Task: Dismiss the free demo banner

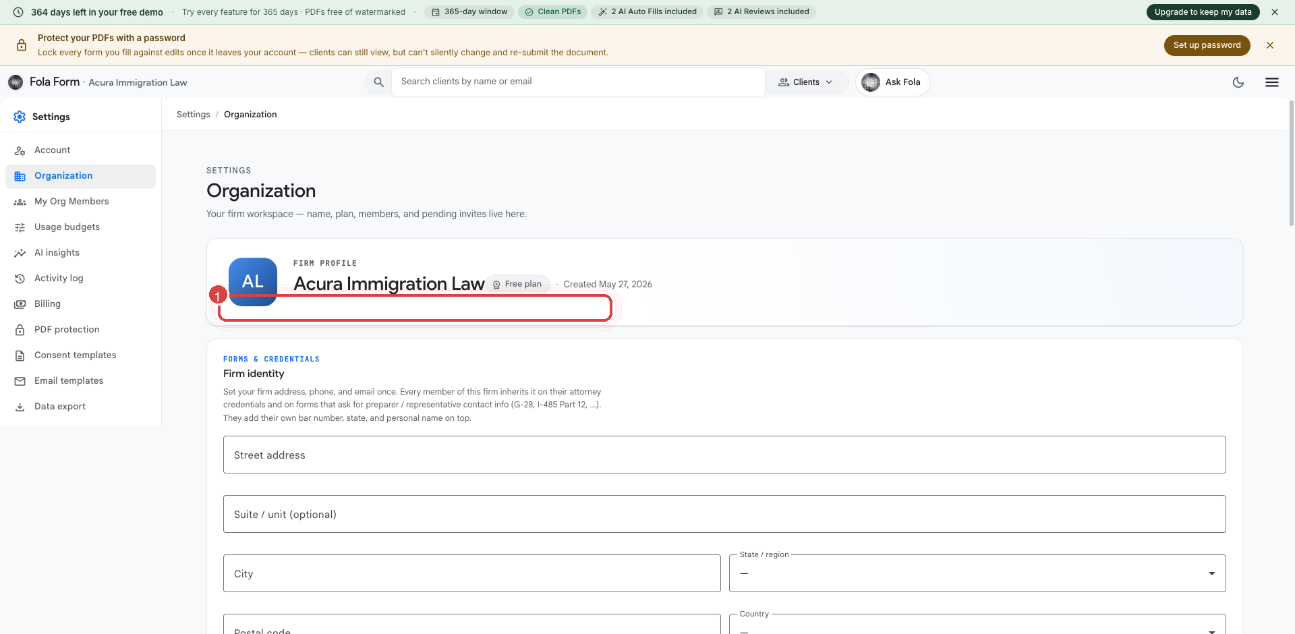Action: 1275,12
